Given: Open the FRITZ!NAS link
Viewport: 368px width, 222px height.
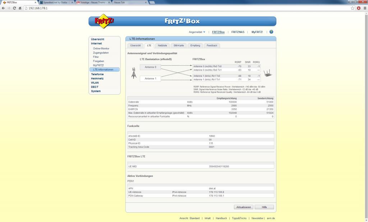Looking at the screenshot, I should (238, 32).
